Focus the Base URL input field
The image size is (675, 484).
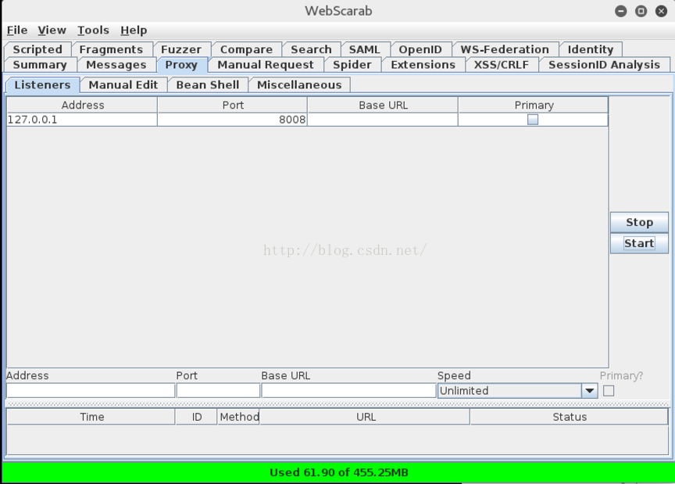click(348, 391)
